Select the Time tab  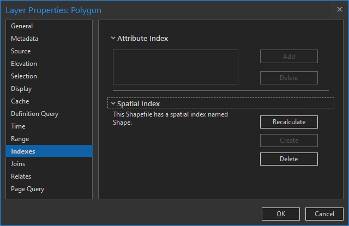[18, 126]
